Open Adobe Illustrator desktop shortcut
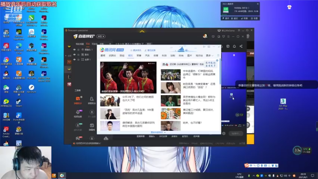The width and height of the screenshot is (318, 179). [x=44, y=62]
